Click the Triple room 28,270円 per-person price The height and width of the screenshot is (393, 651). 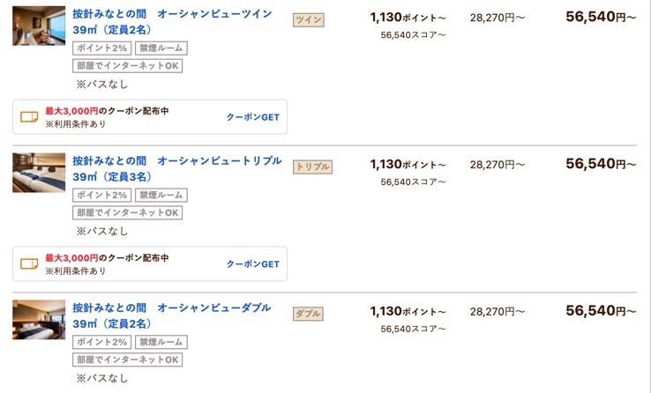point(498,165)
